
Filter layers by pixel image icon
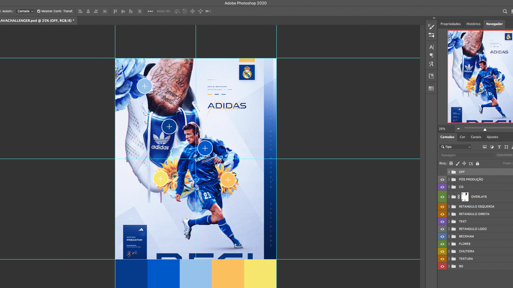coord(485,147)
